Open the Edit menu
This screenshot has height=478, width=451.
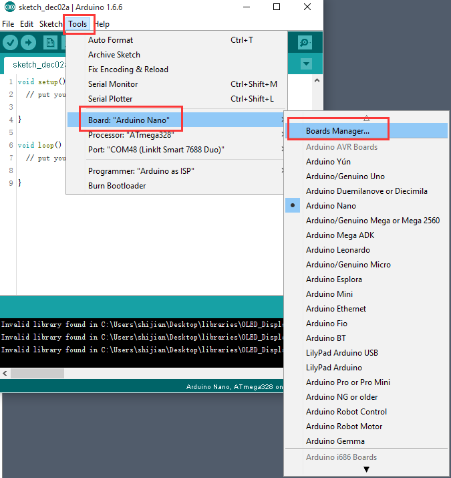coord(27,24)
